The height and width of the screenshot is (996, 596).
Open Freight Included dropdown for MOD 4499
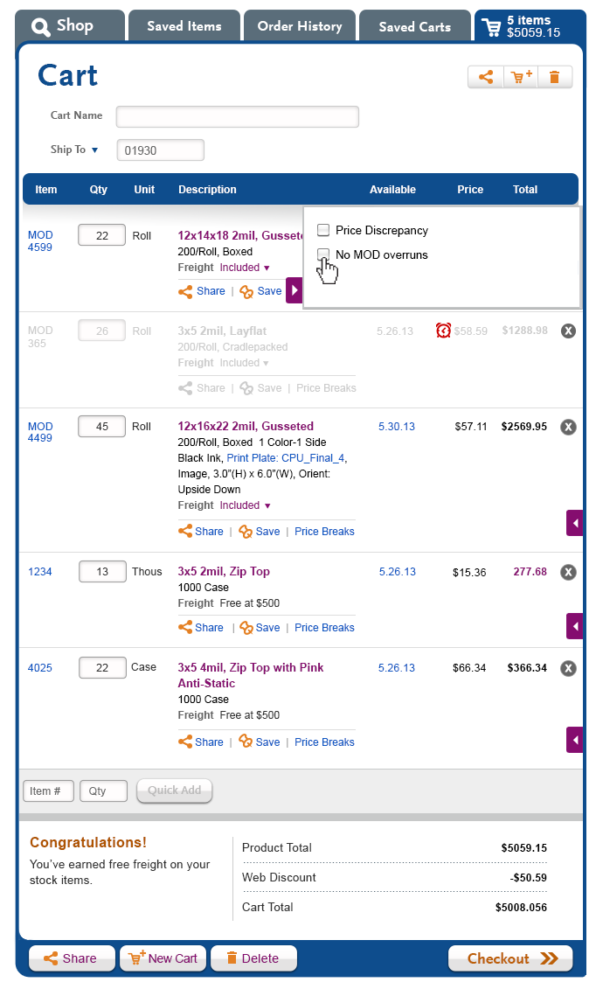tap(267, 505)
